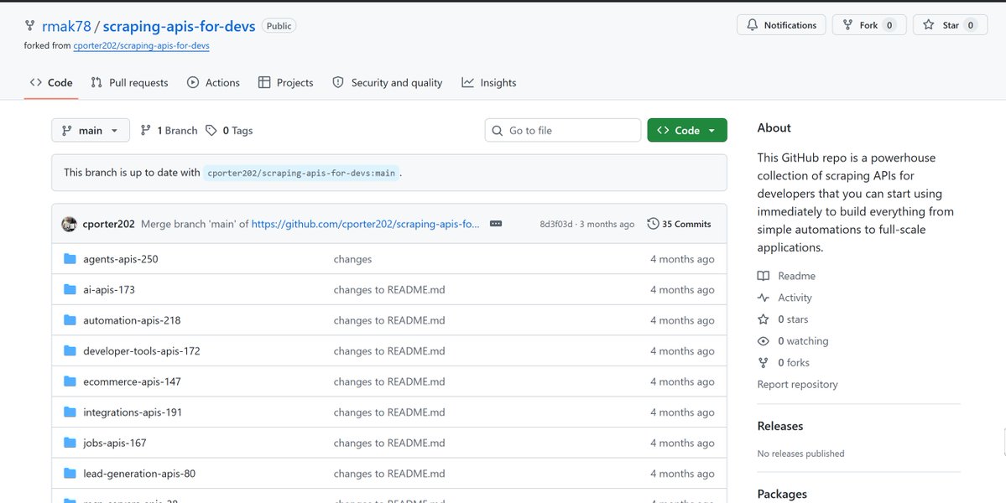Open the integrations-apis-191 folder name
1006x503 pixels.
(x=133, y=412)
